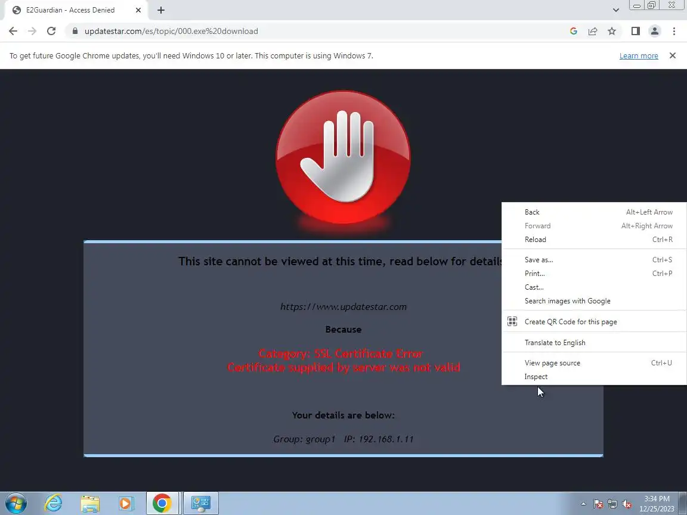Open the control panel taskbar app

(201, 503)
